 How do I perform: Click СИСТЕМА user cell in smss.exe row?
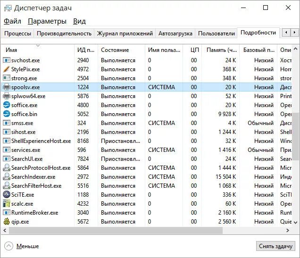point(161,123)
